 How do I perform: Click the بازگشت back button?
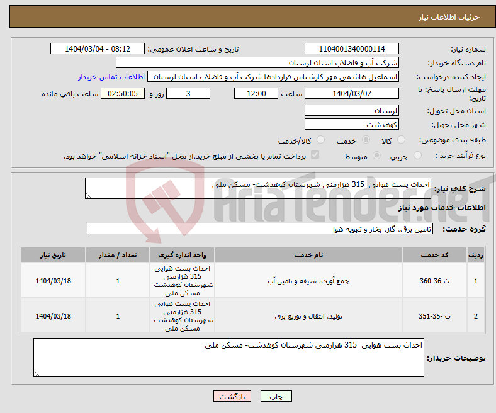click(x=232, y=396)
